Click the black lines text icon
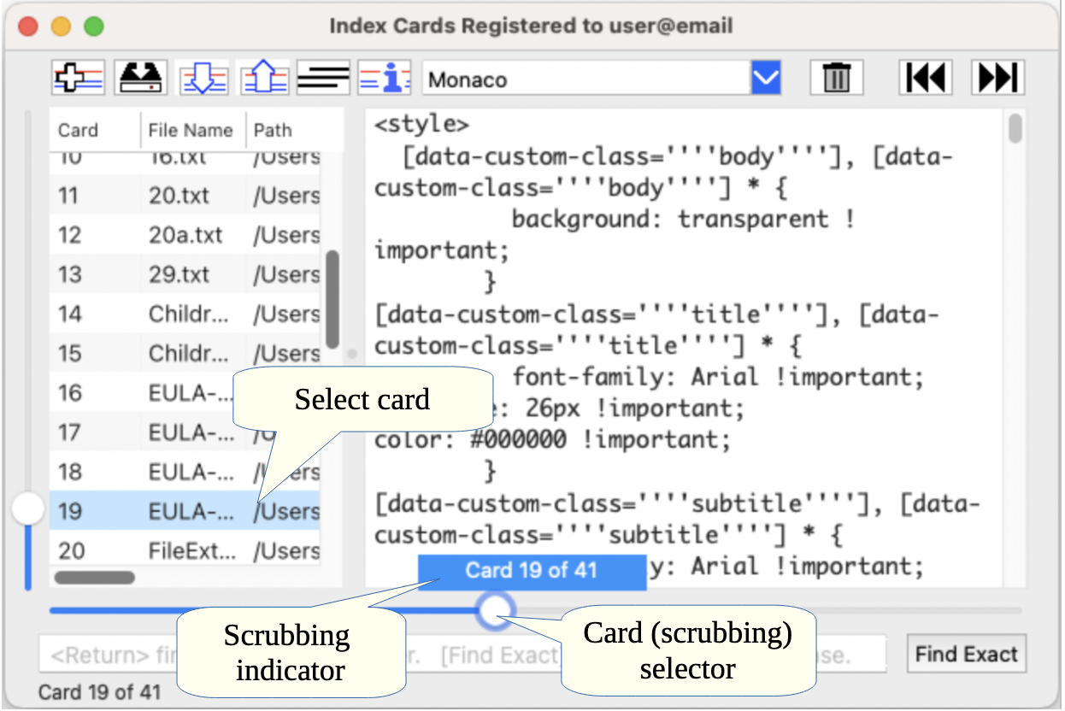The height and width of the screenshot is (711, 1065). (x=323, y=79)
